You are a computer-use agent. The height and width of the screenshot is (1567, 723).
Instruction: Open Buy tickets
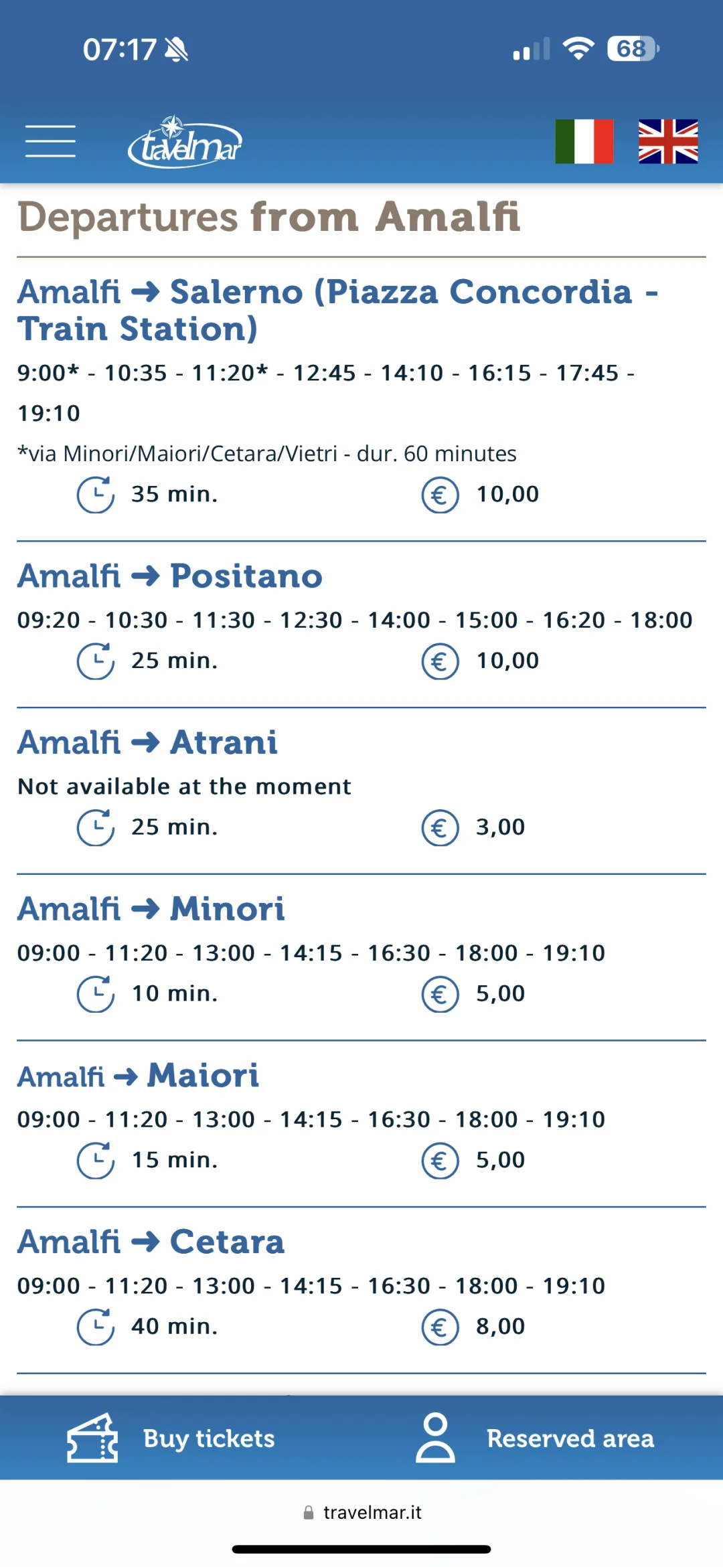[x=209, y=1438]
